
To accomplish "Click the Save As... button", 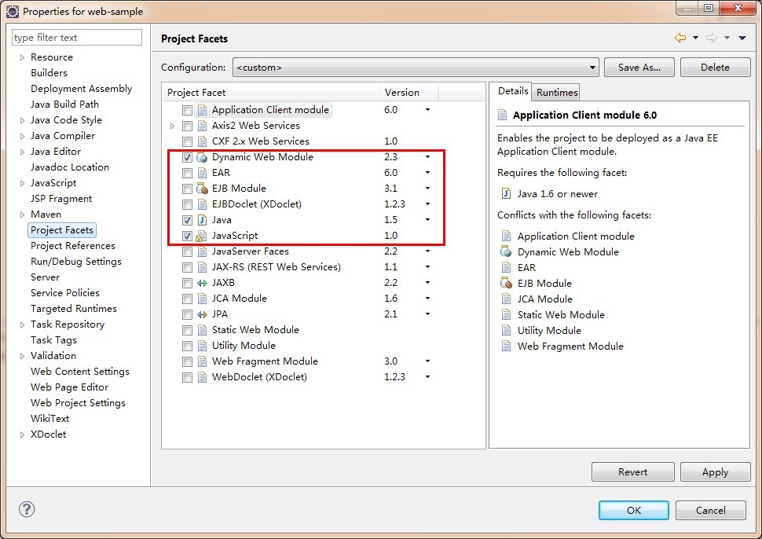I will click(639, 68).
